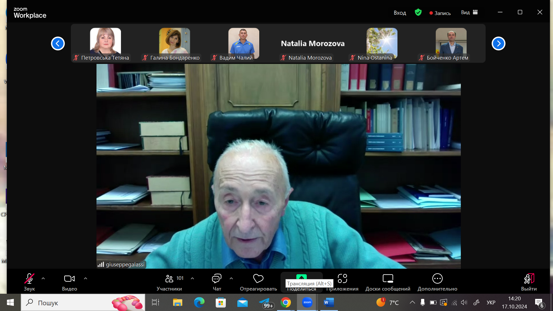
Task: Open Whiteboards (Доски сообщений) icon
Action: pyautogui.click(x=388, y=279)
